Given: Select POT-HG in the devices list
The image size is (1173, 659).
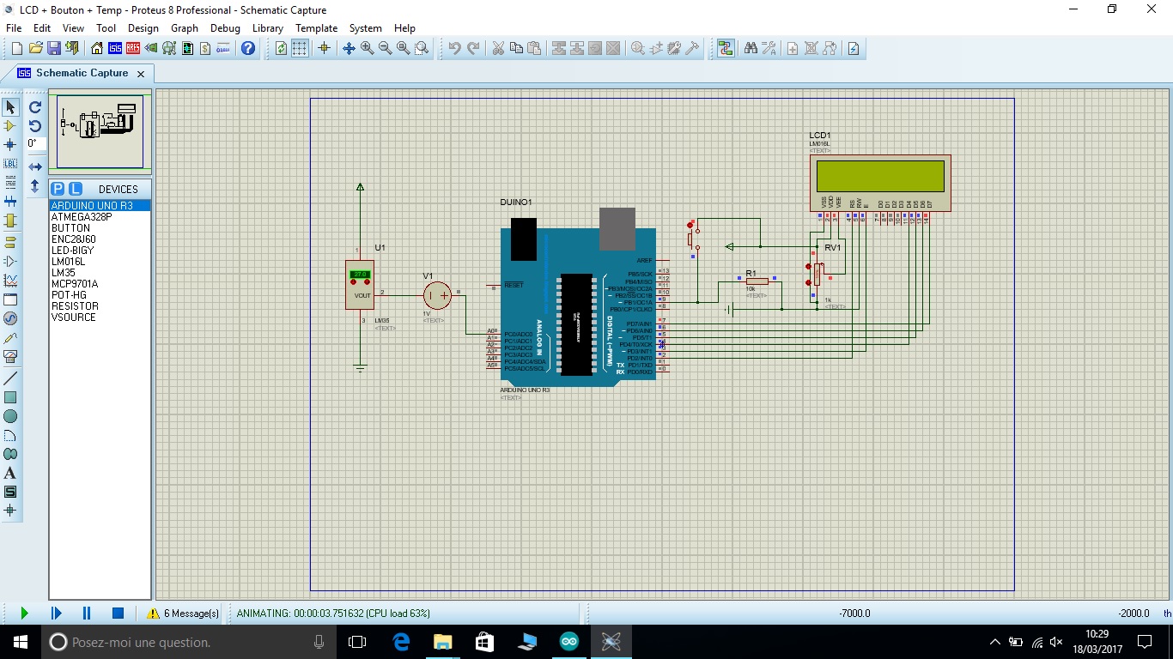Looking at the screenshot, I should [69, 295].
